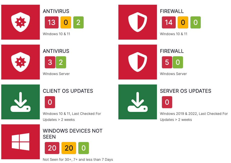Select the orange 0 badge under Antivirus
This screenshot has height=163, width=231.
[x=66, y=22]
